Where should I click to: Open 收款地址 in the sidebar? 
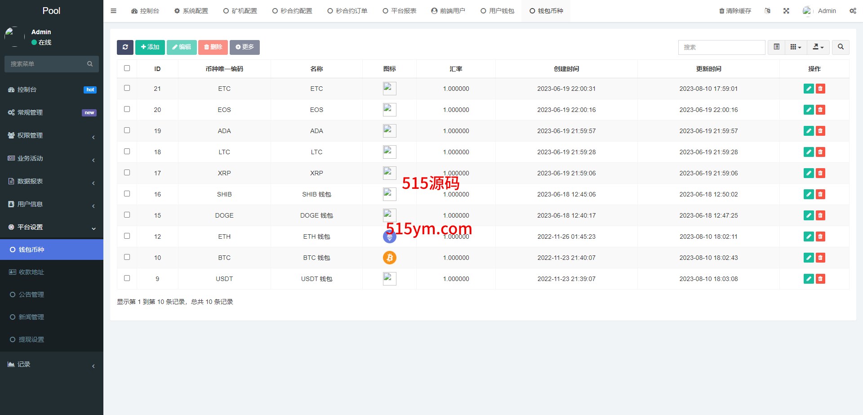31,272
